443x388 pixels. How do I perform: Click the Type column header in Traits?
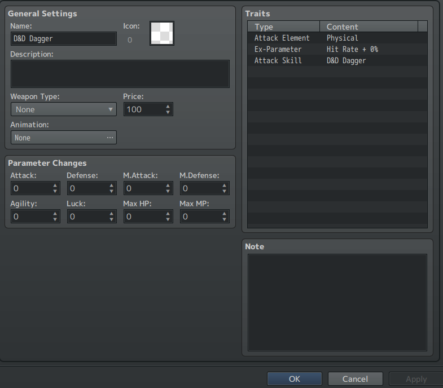pyautogui.click(x=283, y=27)
